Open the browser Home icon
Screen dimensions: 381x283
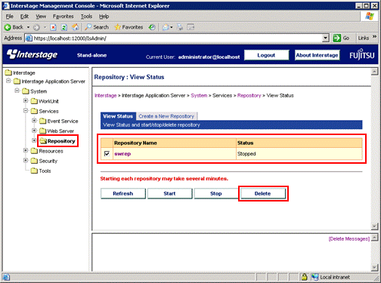click(75, 27)
